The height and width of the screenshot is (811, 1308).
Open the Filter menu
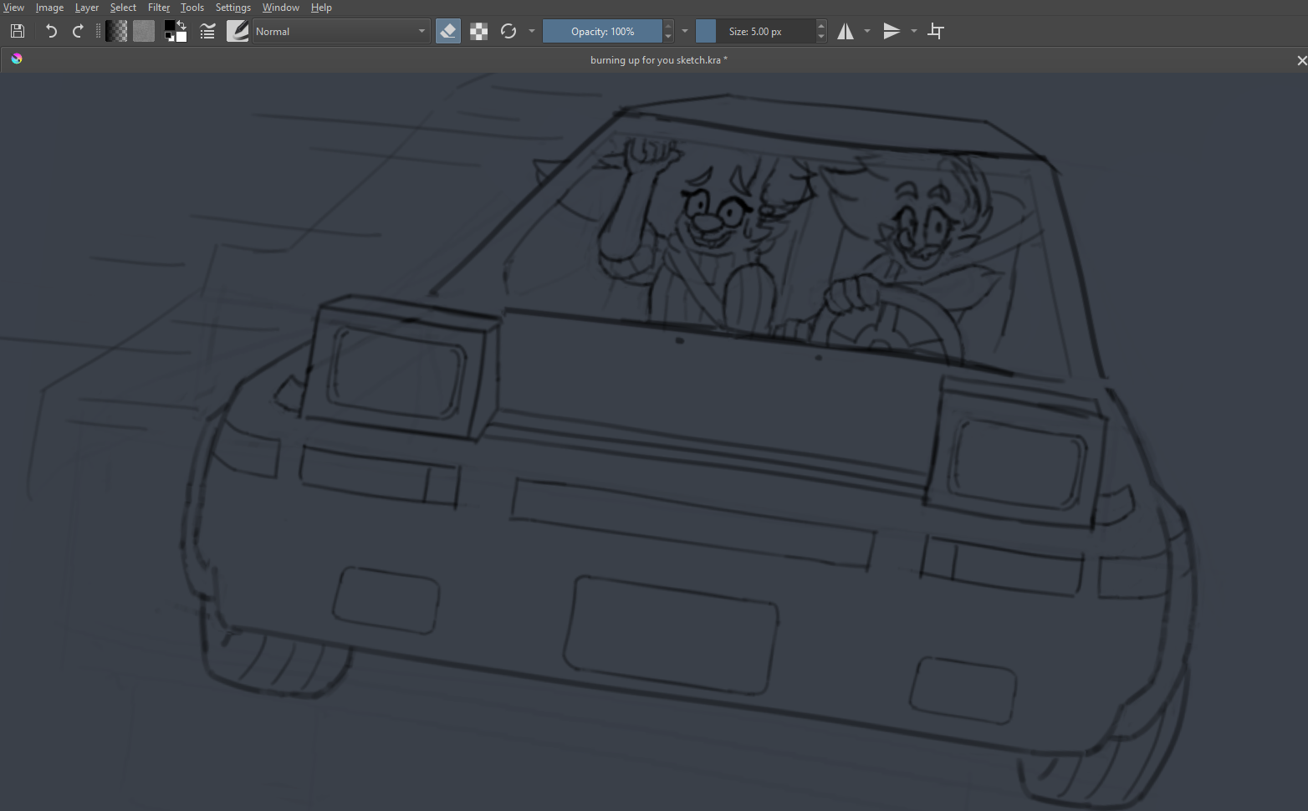point(159,8)
